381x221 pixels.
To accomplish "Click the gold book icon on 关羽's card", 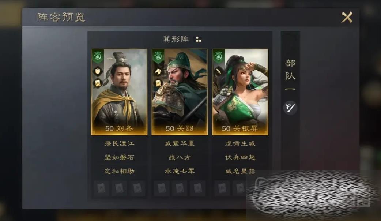I will click(x=158, y=83).
